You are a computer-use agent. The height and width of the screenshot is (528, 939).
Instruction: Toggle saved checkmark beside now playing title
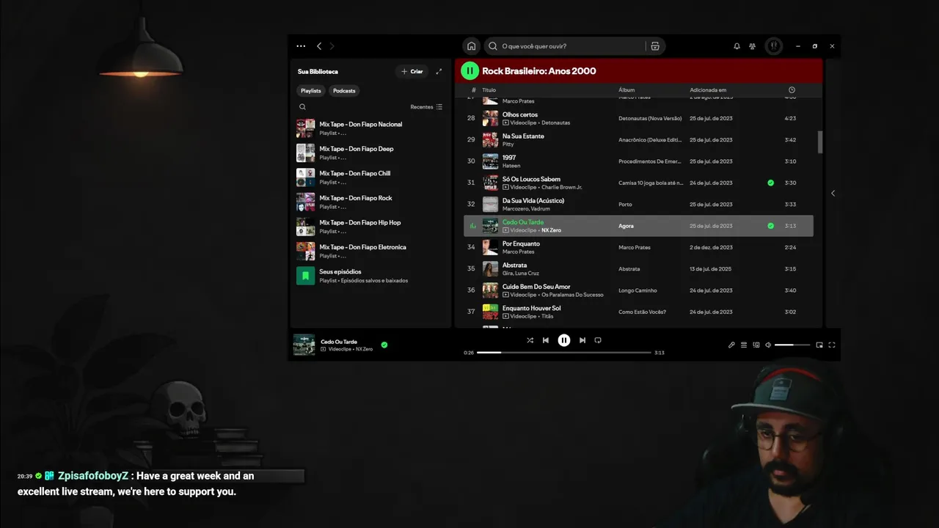[x=384, y=345]
